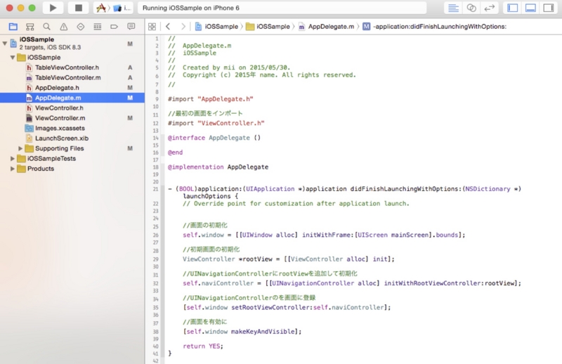Collapse the iOSSample group folder
Image resolution: width=562 pixels, height=364 pixels.
(x=13, y=58)
